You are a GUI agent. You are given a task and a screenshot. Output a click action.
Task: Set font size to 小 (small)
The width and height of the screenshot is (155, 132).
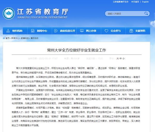(123, 59)
